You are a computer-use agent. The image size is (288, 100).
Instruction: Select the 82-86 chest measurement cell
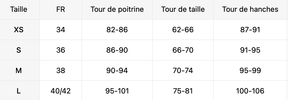point(117,30)
